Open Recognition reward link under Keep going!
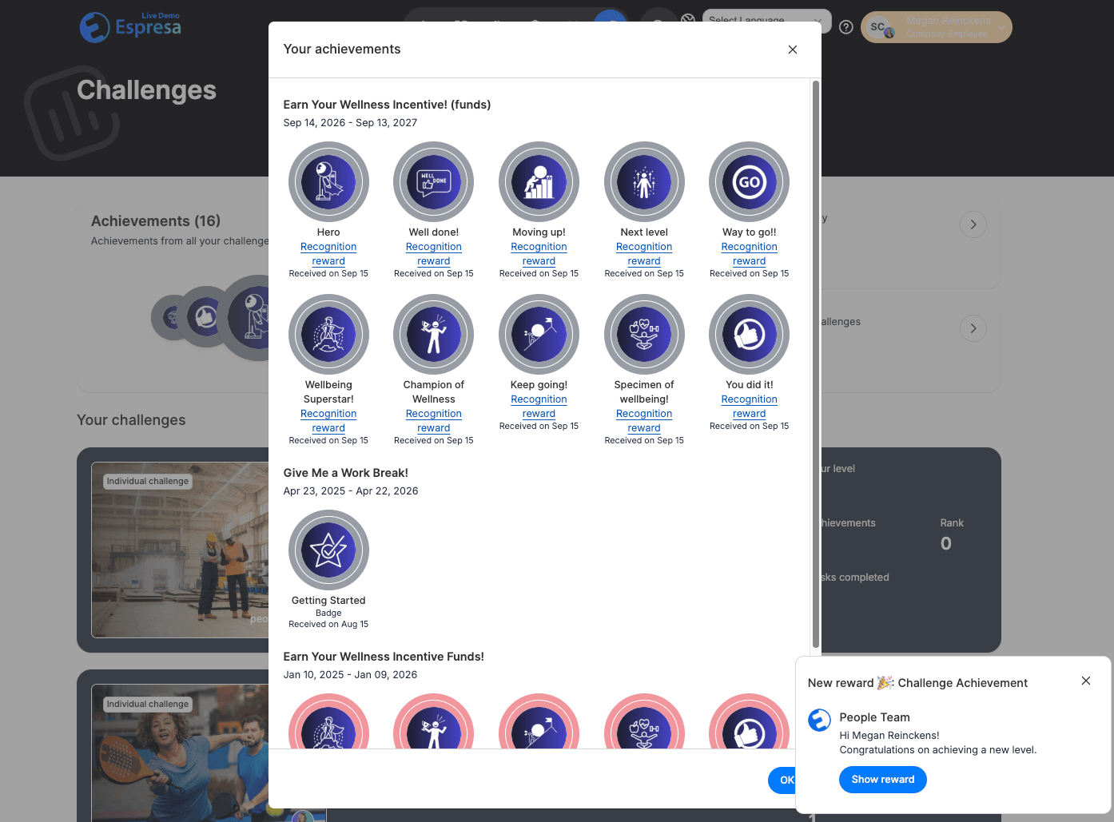The height and width of the screenshot is (822, 1114). coord(539,407)
